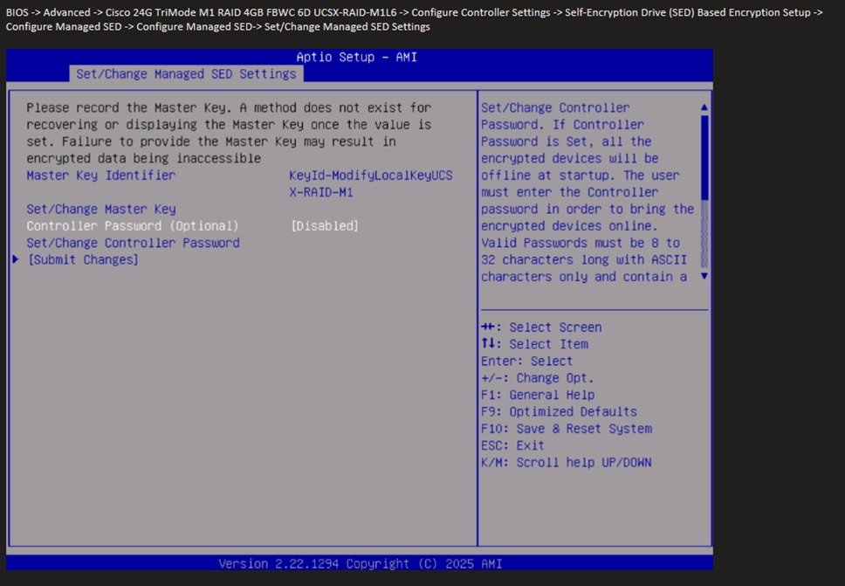Viewport: 845px width, 586px height.
Task: Click the help panel scrollbar thumb
Action: [x=704, y=157]
